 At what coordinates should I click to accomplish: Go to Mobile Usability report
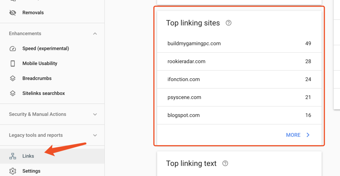click(x=40, y=63)
